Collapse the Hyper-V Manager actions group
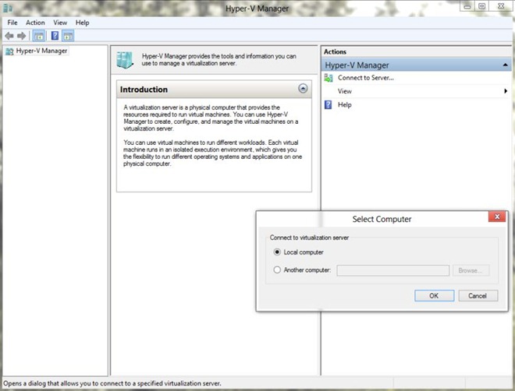Screen dimensions: 515x391 point(506,65)
